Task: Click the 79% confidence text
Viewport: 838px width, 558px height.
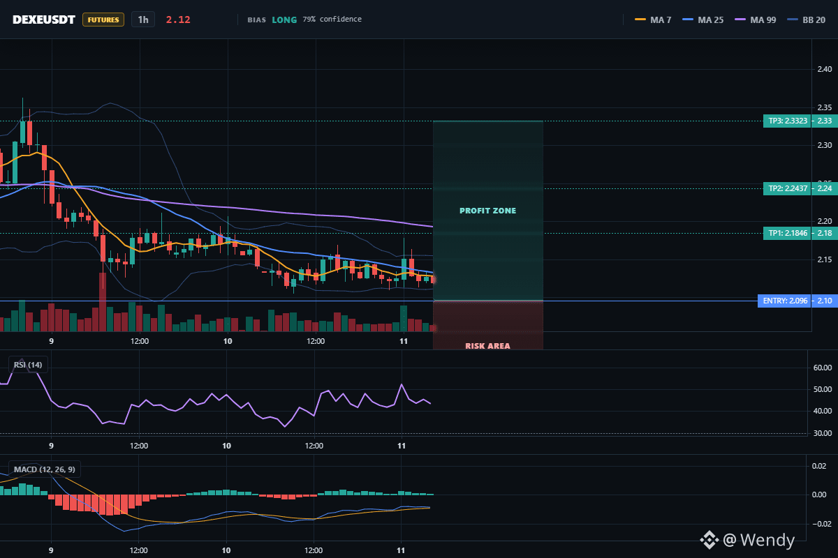Action: (332, 20)
